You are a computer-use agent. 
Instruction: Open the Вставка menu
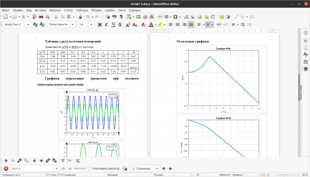41,10
